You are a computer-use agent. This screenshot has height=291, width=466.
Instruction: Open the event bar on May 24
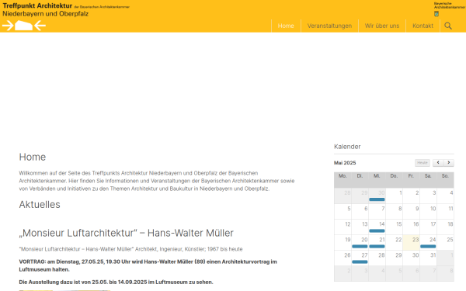pos(428,246)
